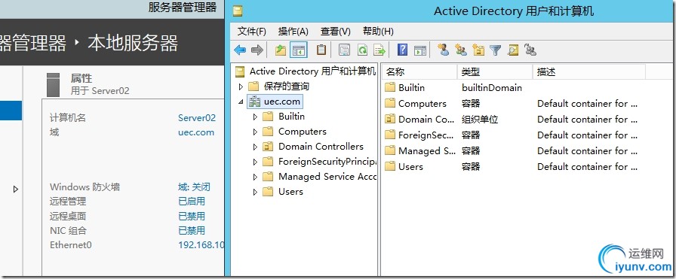This screenshot has width=676, height=279.
Task: Toggle the Show/Hide Console Tree icon
Action: click(298, 50)
